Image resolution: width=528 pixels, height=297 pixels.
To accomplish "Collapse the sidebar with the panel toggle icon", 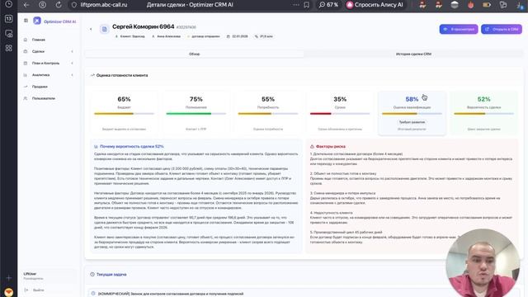I will 26,21.
